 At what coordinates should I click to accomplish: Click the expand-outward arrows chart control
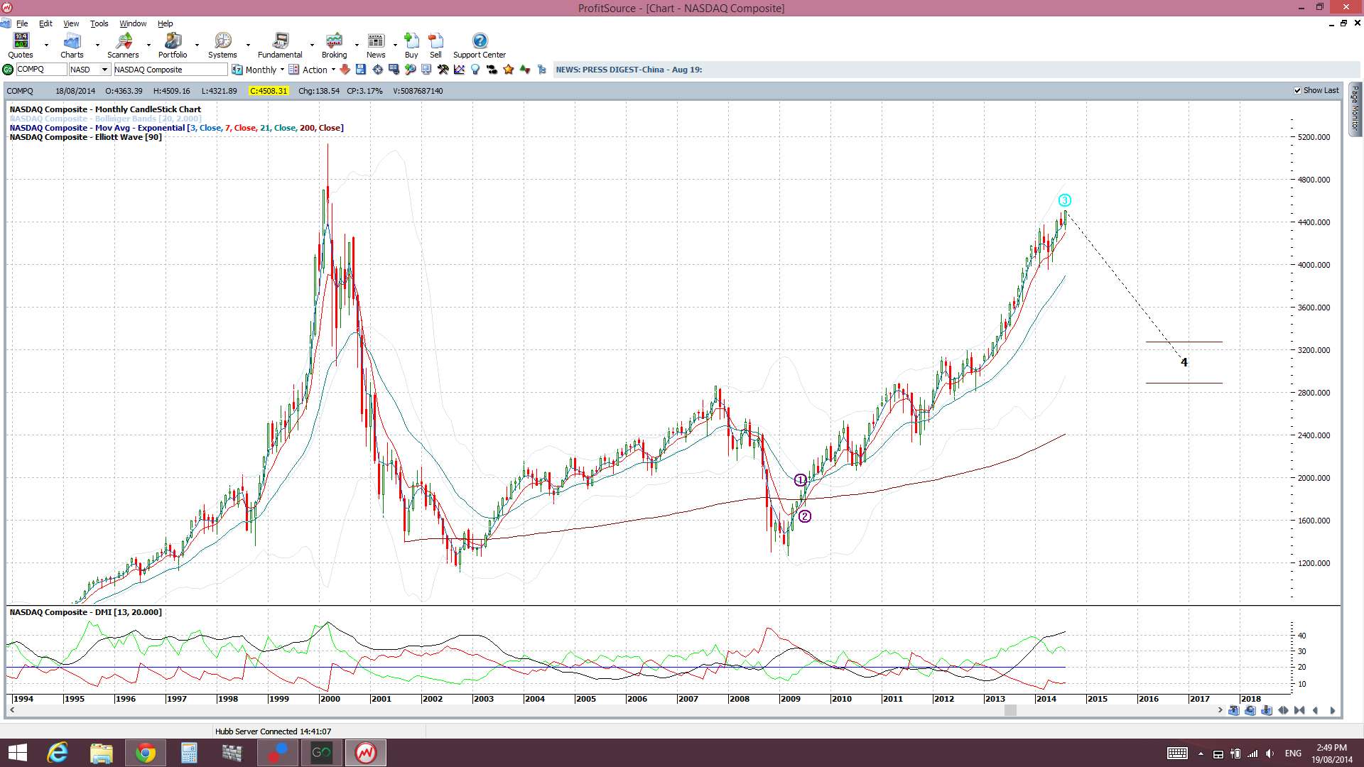(1283, 710)
